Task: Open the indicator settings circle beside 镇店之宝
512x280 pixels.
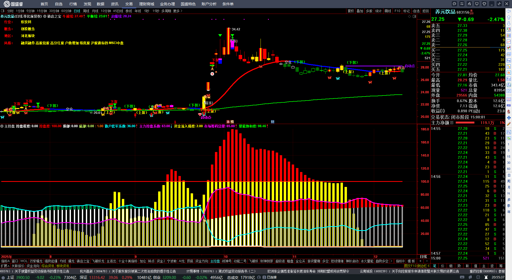Action: 45,16
